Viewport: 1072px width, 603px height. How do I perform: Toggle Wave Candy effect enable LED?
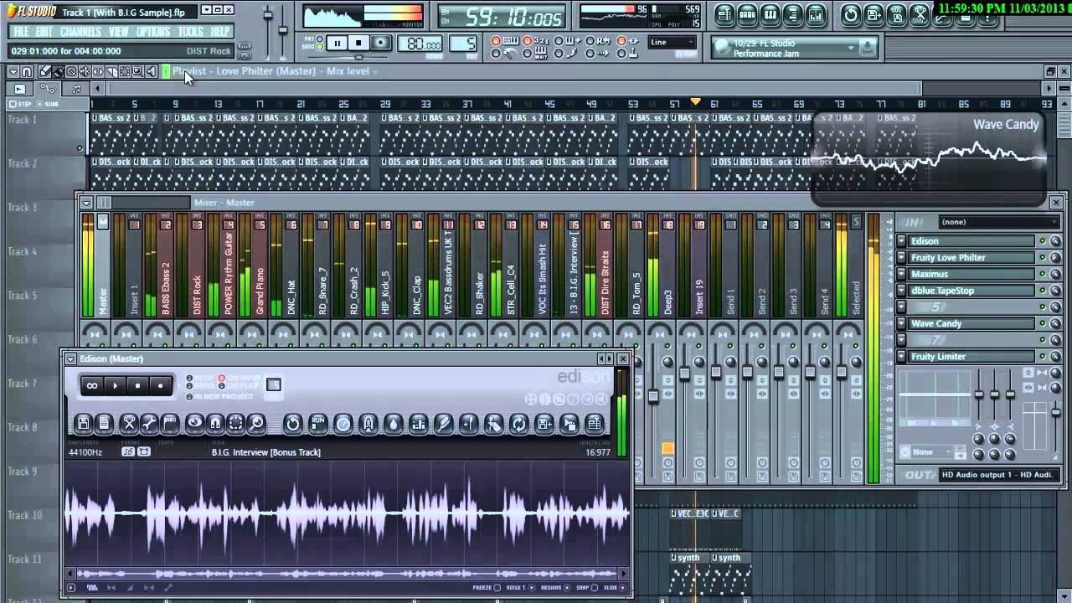[1043, 323]
